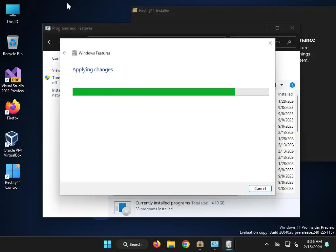Screen dimensions: 336x252
Task: Click "Currently installed programs" text
Action: pos(163,203)
